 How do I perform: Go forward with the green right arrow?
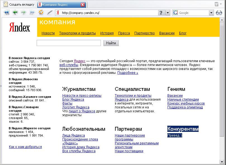click(23, 12)
